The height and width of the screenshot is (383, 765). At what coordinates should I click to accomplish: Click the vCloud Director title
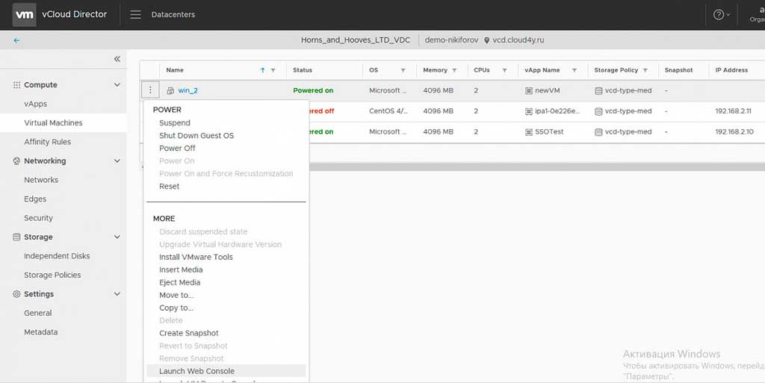click(74, 14)
